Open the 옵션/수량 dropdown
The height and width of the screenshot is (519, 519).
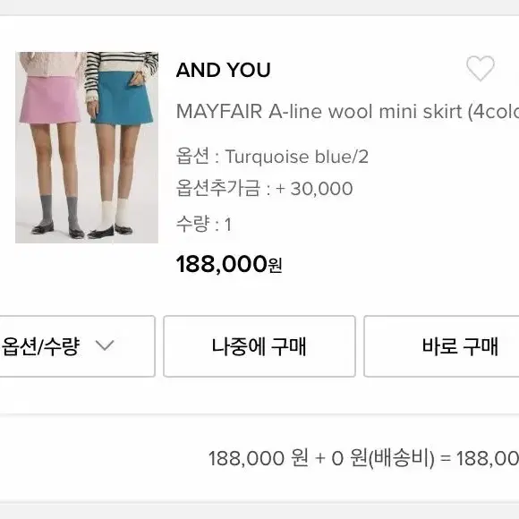pos(77,346)
